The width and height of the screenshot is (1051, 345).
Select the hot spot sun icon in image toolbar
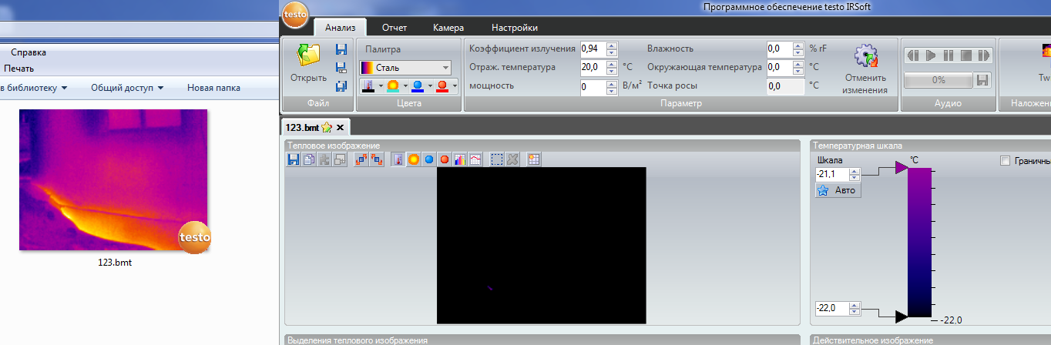pos(414,159)
